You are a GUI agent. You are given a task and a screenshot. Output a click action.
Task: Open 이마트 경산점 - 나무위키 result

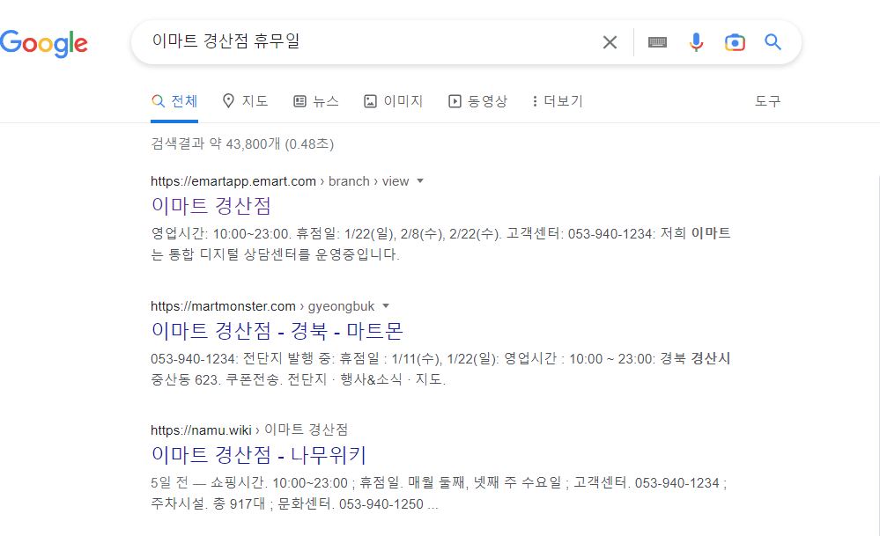pos(259,455)
